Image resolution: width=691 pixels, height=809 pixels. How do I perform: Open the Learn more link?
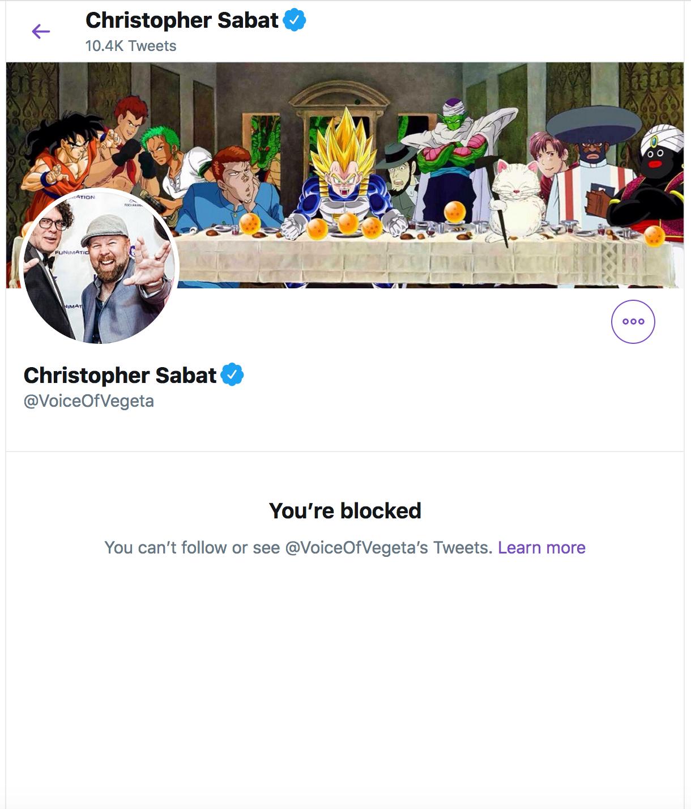coord(541,548)
